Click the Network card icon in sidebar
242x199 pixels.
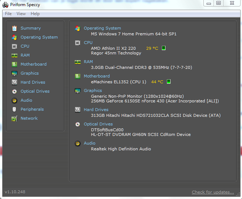coord(14,119)
